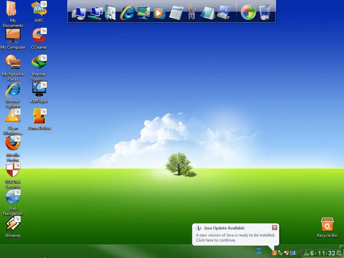The width and height of the screenshot is (344, 258).
Task: Click the dark network computers tray icon
Action: coord(298,253)
